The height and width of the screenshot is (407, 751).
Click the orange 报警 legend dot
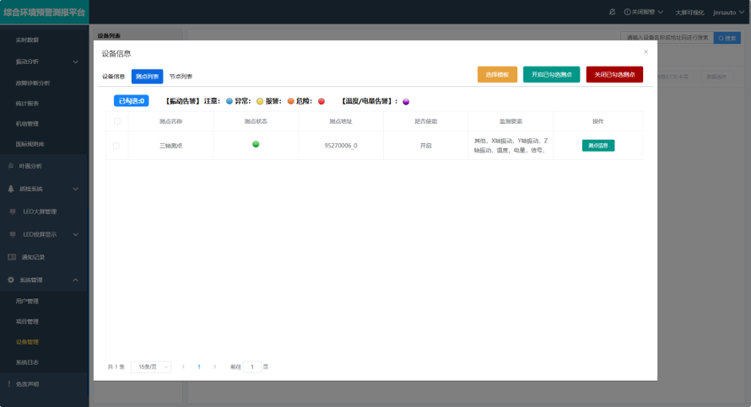tap(291, 101)
